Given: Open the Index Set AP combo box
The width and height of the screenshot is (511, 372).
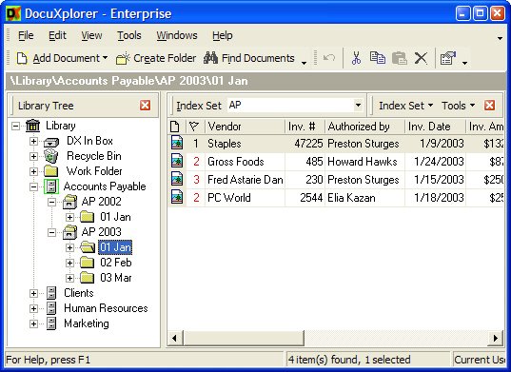Looking at the screenshot, I should click(x=358, y=106).
